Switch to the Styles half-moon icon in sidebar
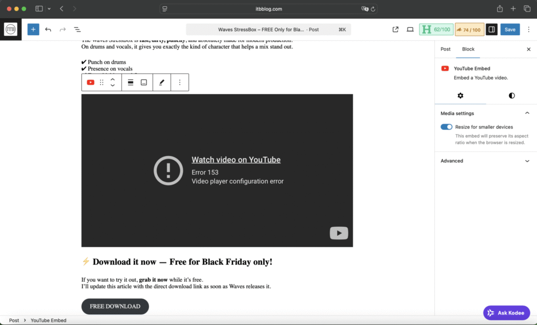537x325 pixels. click(511, 95)
